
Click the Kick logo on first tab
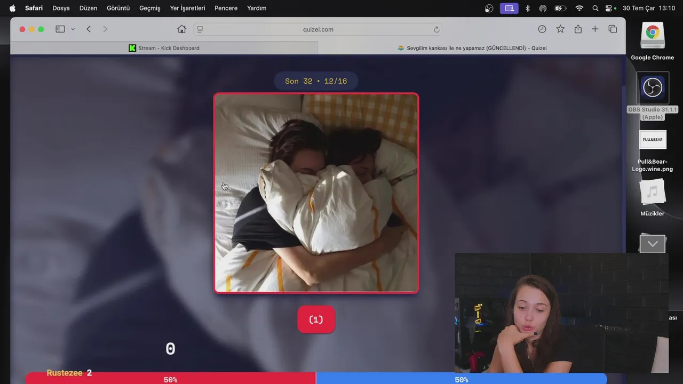click(132, 48)
